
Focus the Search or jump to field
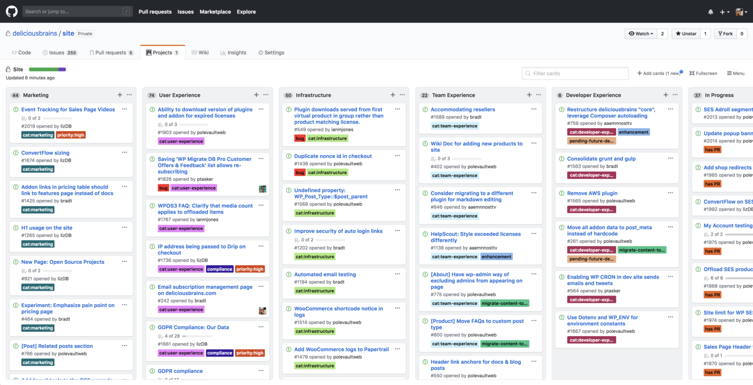pyautogui.click(x=78, y=11)
